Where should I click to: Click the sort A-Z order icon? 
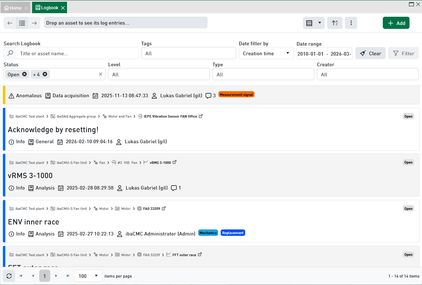pyautogui.click(x=335, y=23)
